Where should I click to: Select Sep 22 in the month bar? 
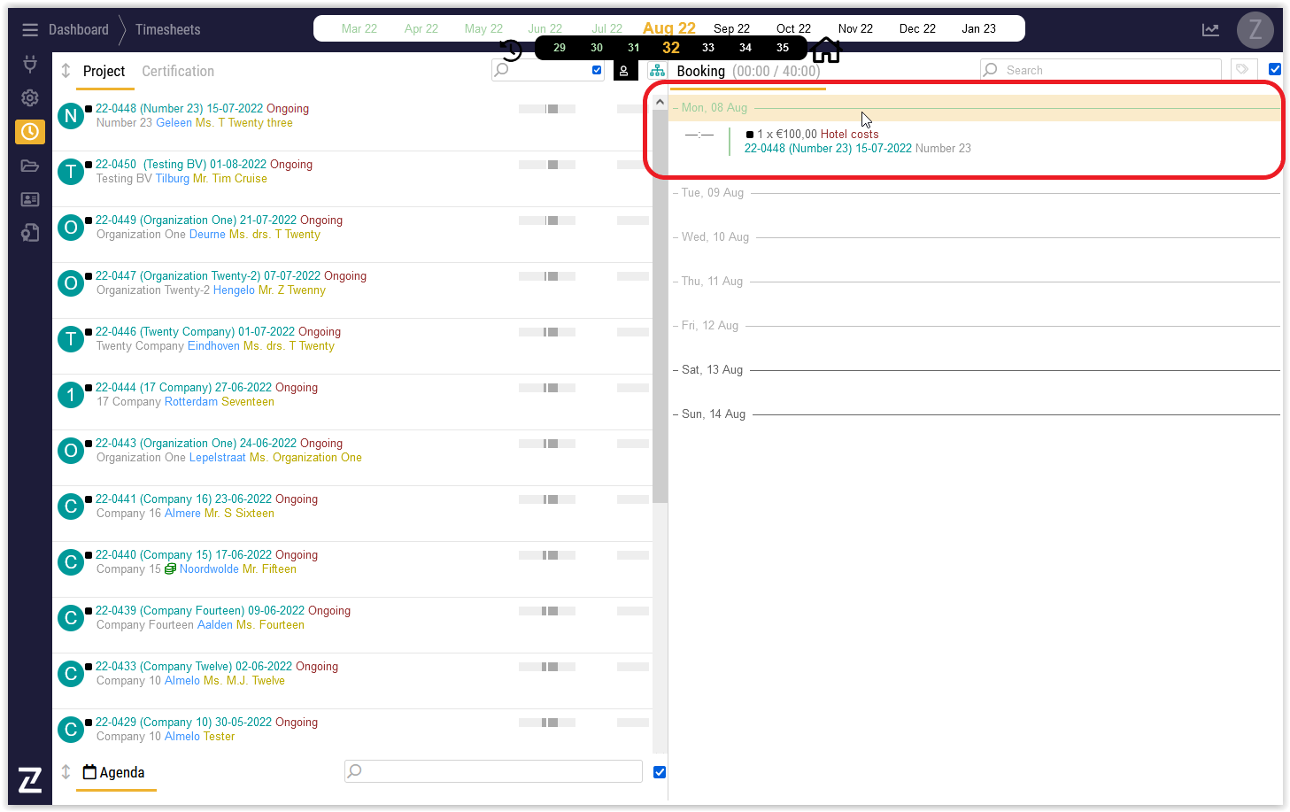pos(731,28)
